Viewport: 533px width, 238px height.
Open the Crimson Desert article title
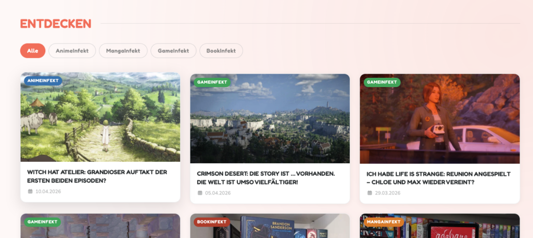[266, 178]
